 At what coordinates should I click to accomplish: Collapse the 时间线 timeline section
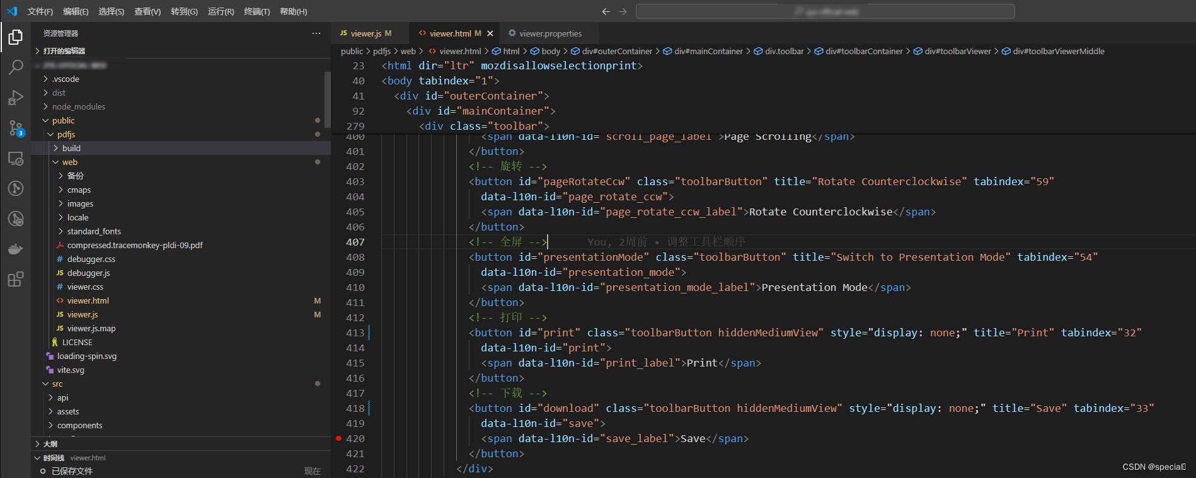pos(181,458)
